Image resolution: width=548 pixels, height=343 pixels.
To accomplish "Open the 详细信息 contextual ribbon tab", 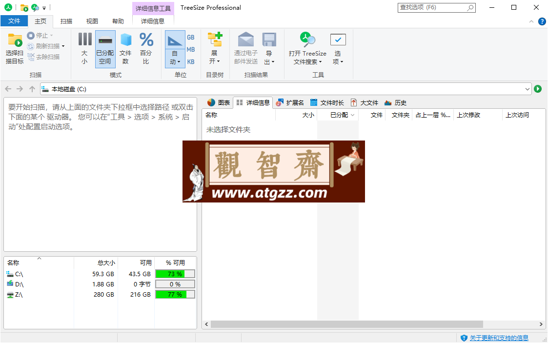I will [x=153, y=21].
